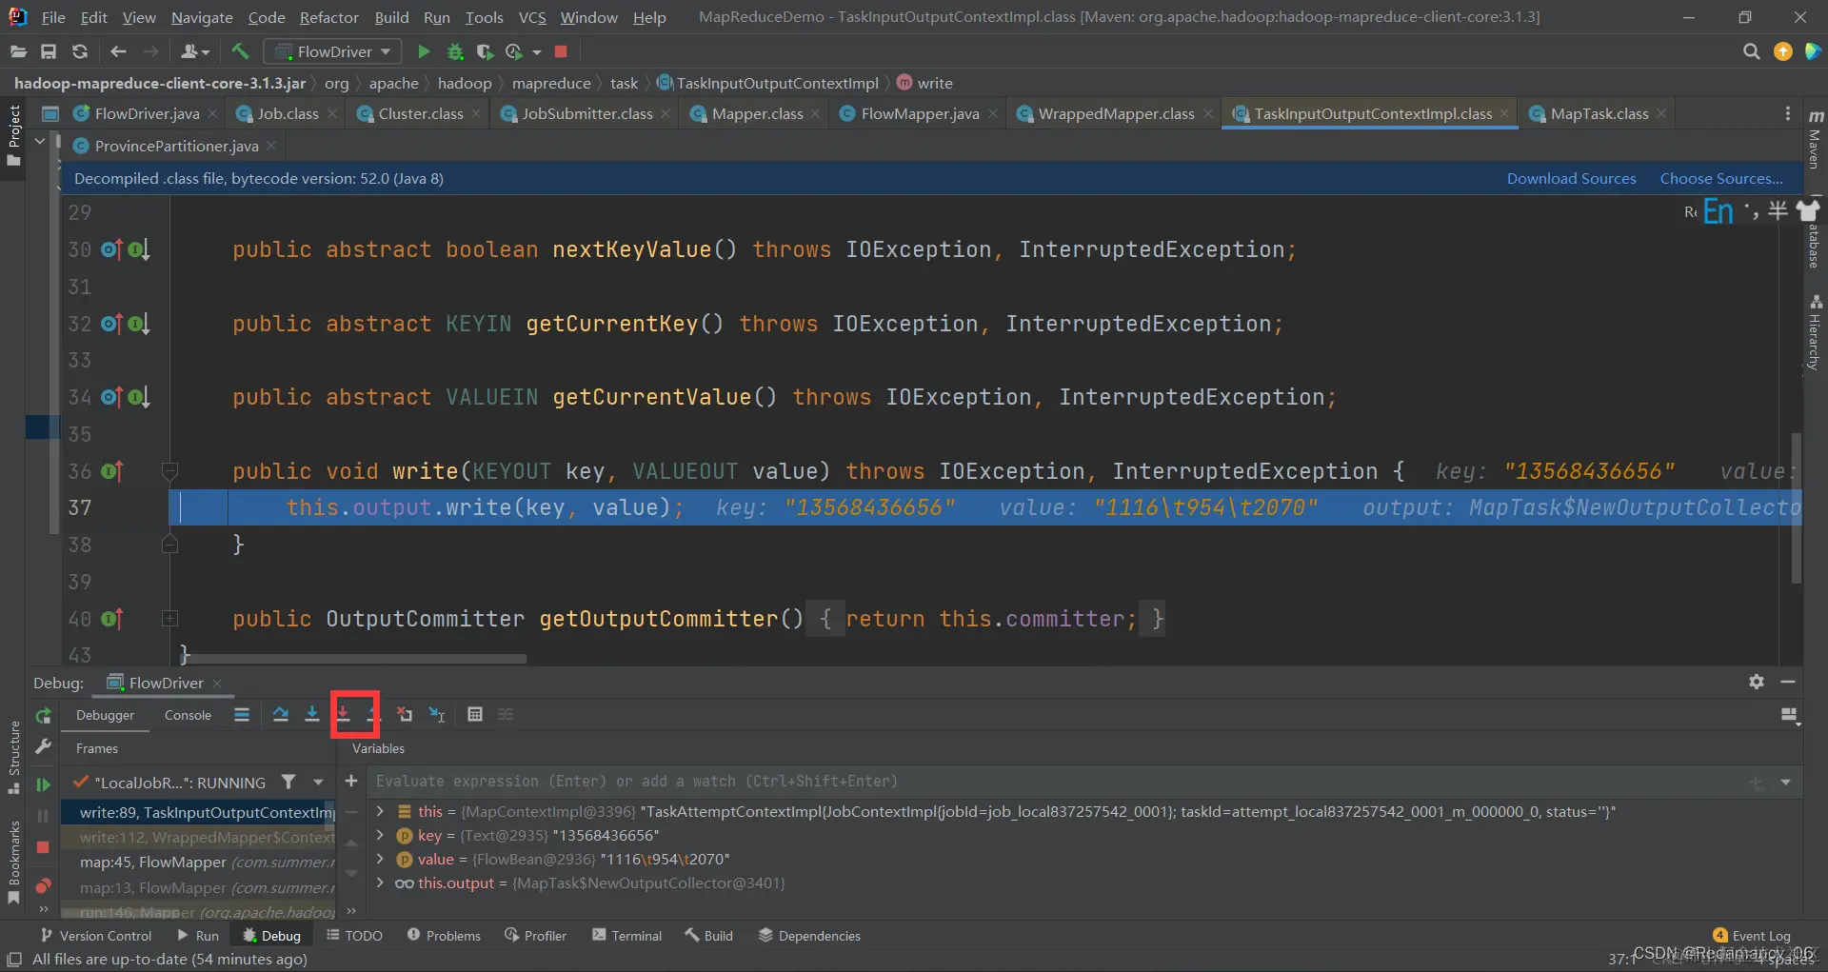Resume program in the Debug panel
This screenshot has height=972, width=1828.
coord(43,784)
